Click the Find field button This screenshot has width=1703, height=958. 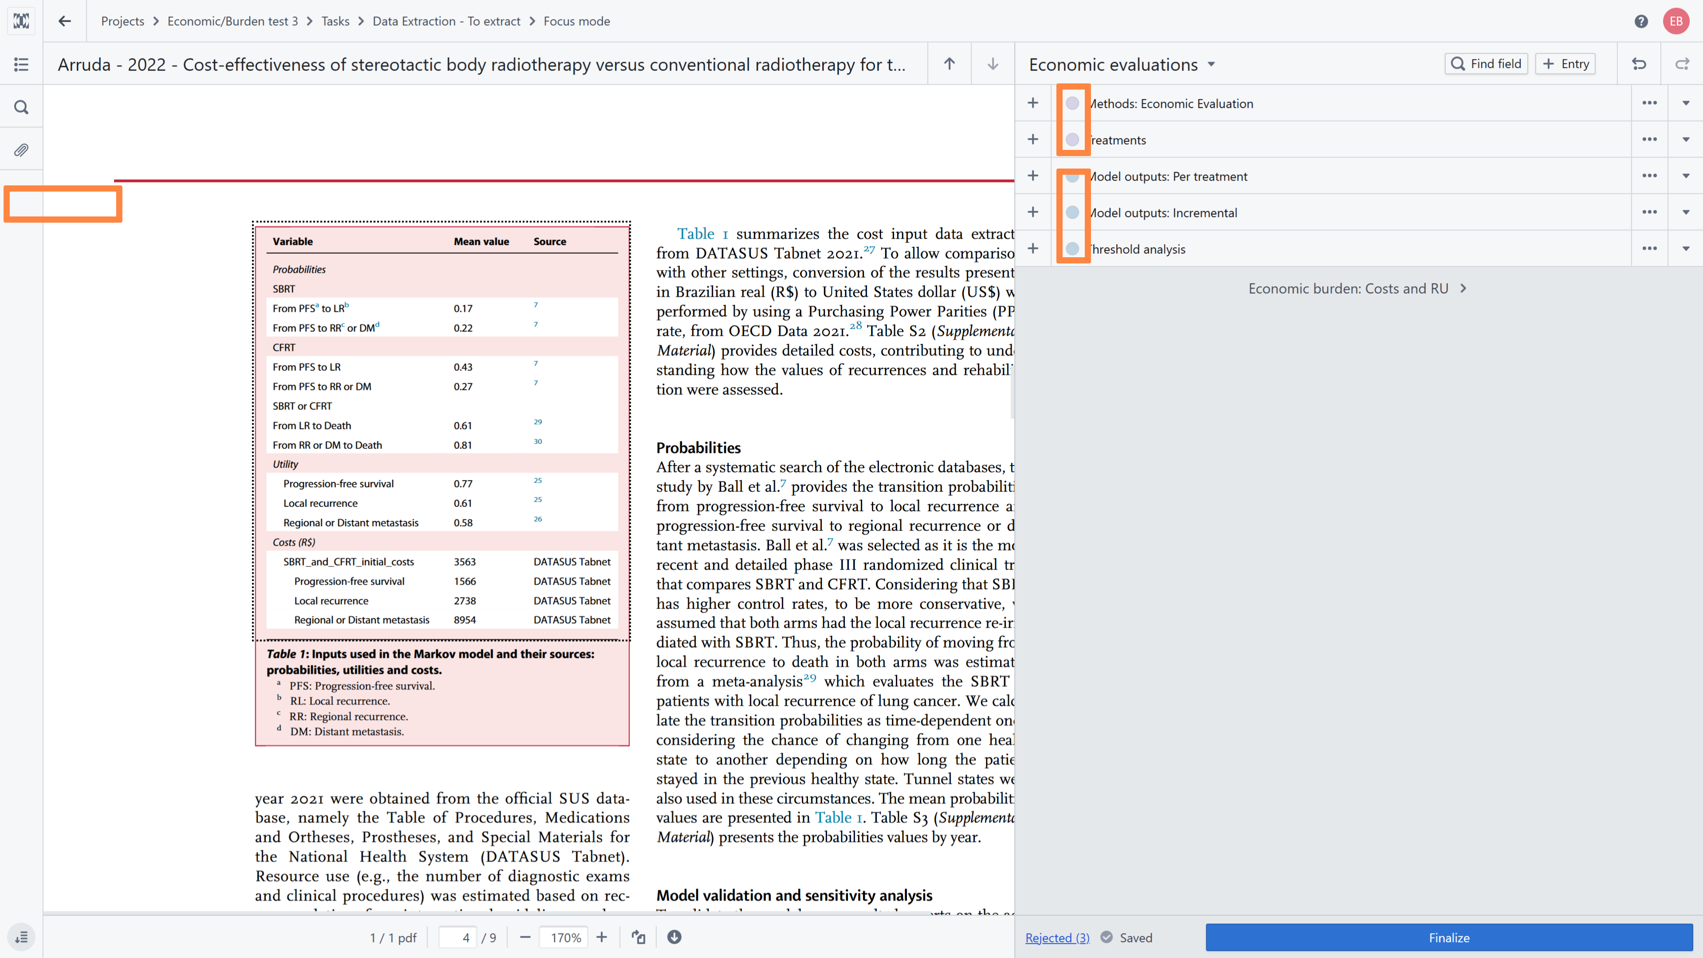[1486, 63]
